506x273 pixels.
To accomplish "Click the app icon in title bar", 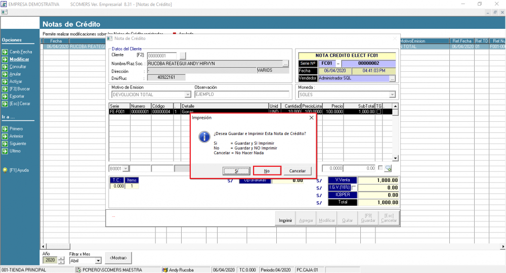I will click(4, 4).
